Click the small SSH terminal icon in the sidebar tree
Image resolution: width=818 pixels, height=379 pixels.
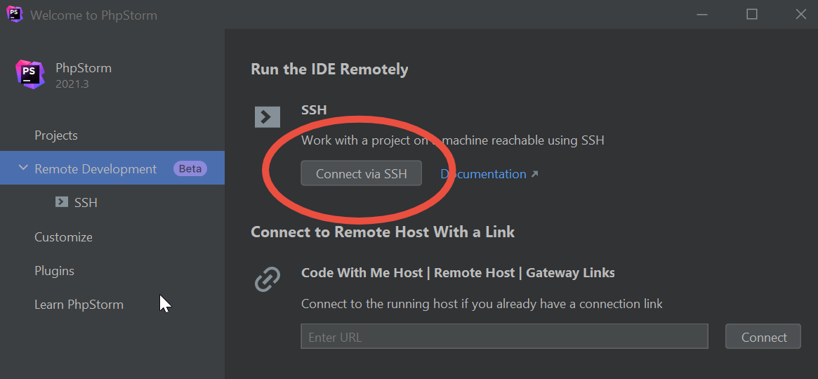(x=62, y=201)
